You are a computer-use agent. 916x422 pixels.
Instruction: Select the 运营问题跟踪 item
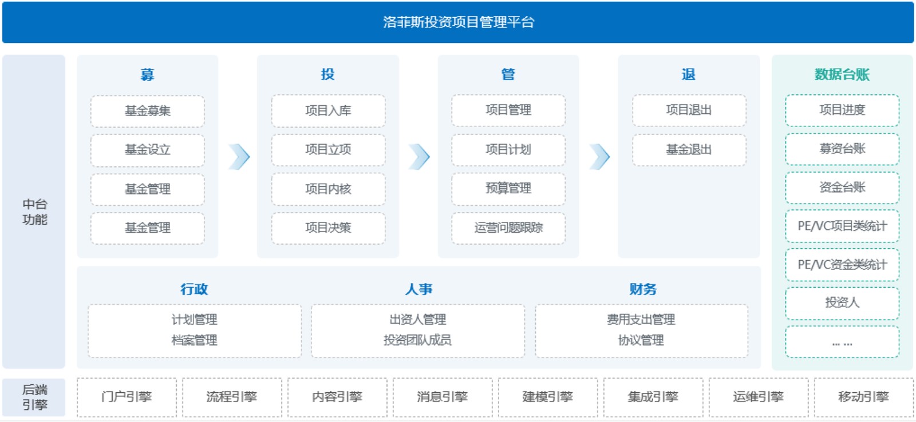(x=508, y=228)
